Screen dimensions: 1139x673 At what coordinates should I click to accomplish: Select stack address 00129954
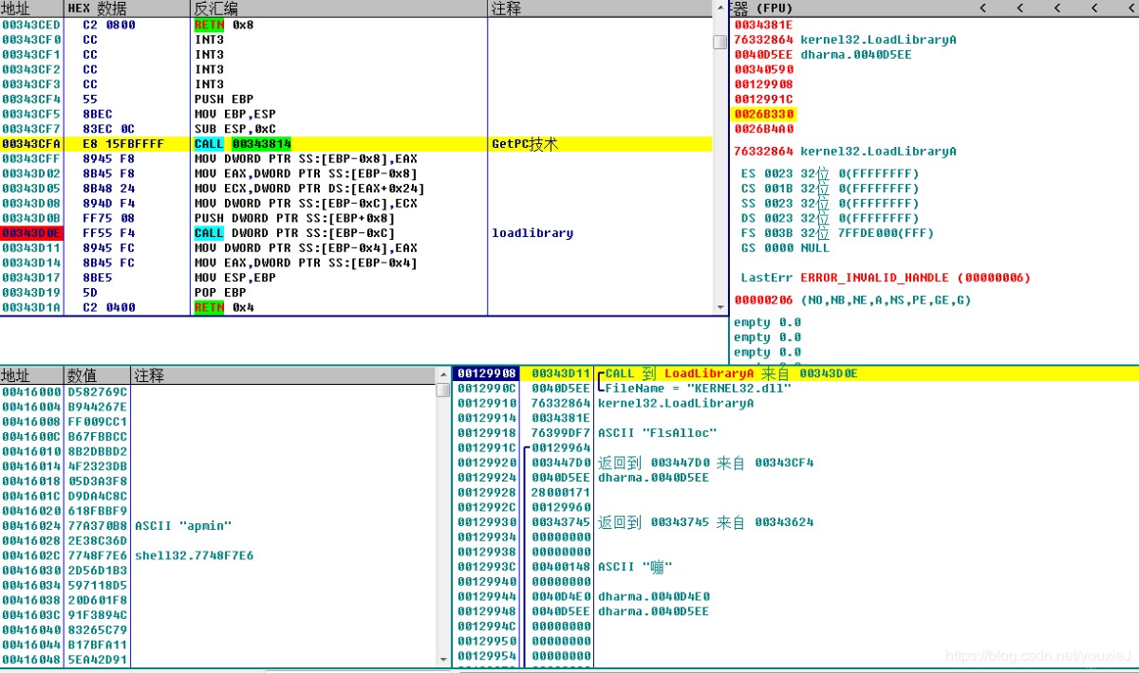[486, 656]
